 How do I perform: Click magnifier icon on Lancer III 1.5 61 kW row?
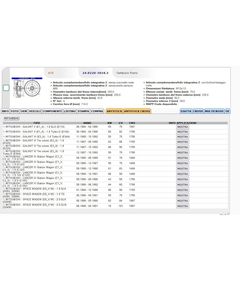point(4,167)
